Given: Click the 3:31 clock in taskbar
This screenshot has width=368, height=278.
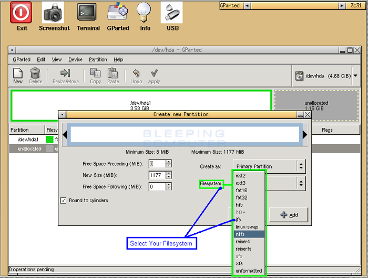Looking at the screenshot, I should pos(356,5).
